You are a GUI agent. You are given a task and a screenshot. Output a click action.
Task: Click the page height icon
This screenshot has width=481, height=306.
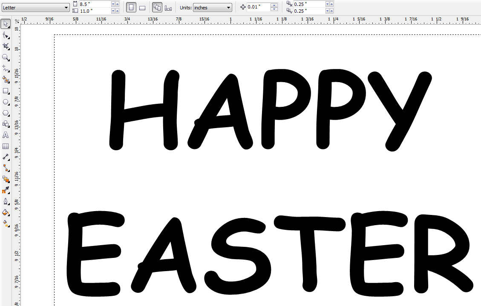(x=75, y=11)
